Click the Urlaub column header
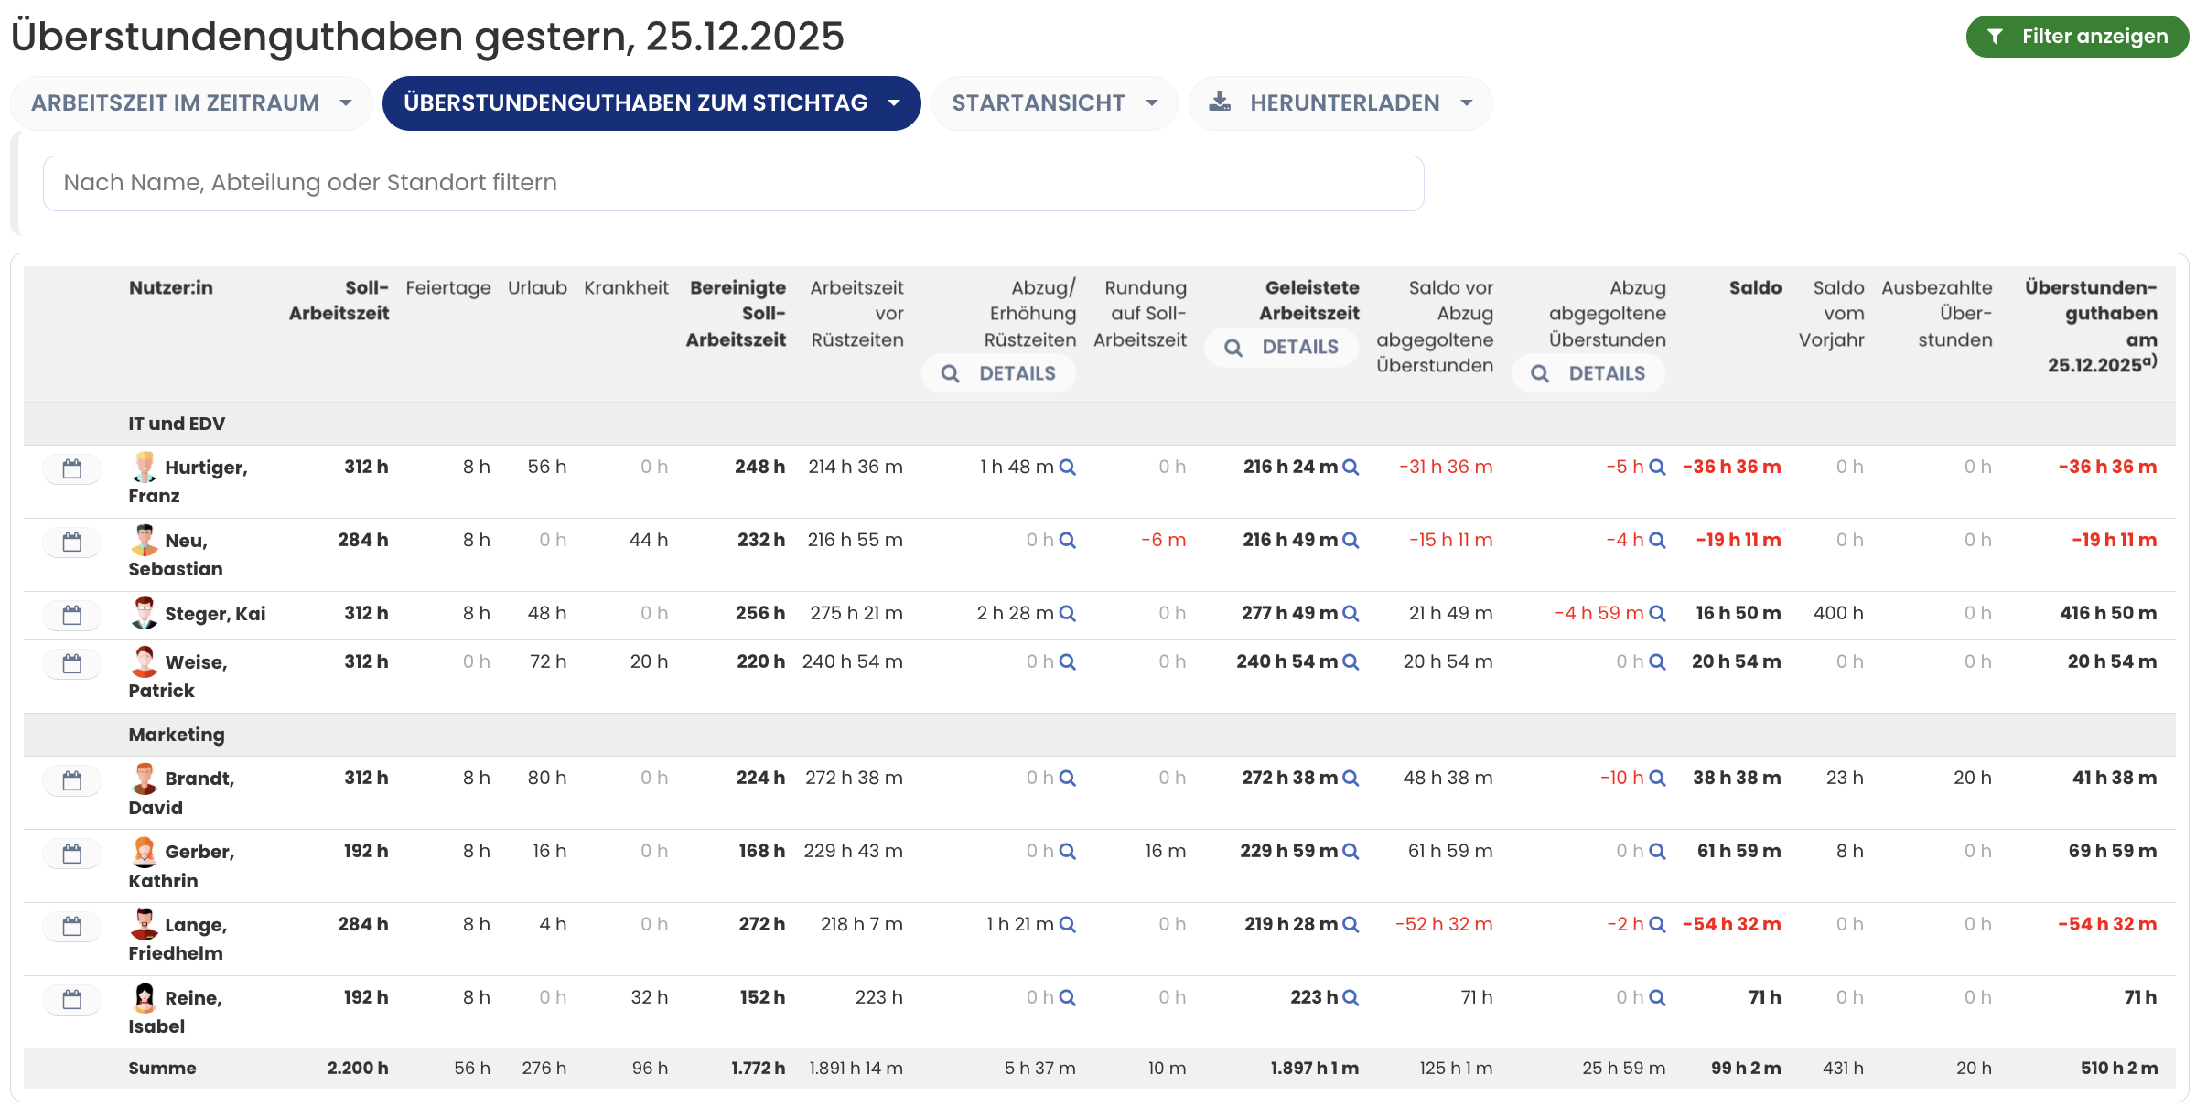The image size is (2196, 1107). tap(537, 287)
